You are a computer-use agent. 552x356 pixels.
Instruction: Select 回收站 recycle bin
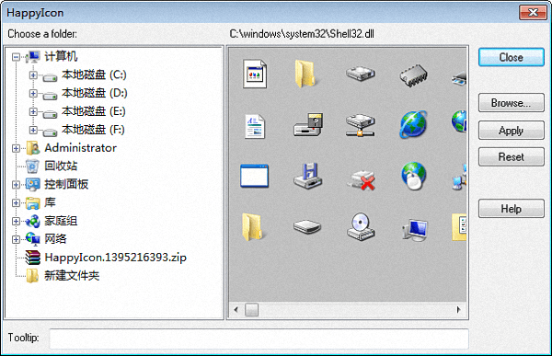pyautogui.click(x=61, y=166)
